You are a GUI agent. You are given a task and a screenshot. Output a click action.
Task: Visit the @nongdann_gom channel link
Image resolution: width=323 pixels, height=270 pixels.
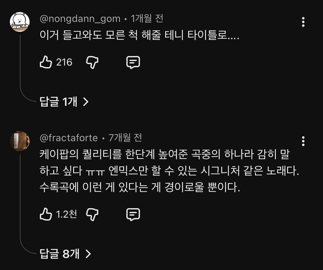point(80,19)
